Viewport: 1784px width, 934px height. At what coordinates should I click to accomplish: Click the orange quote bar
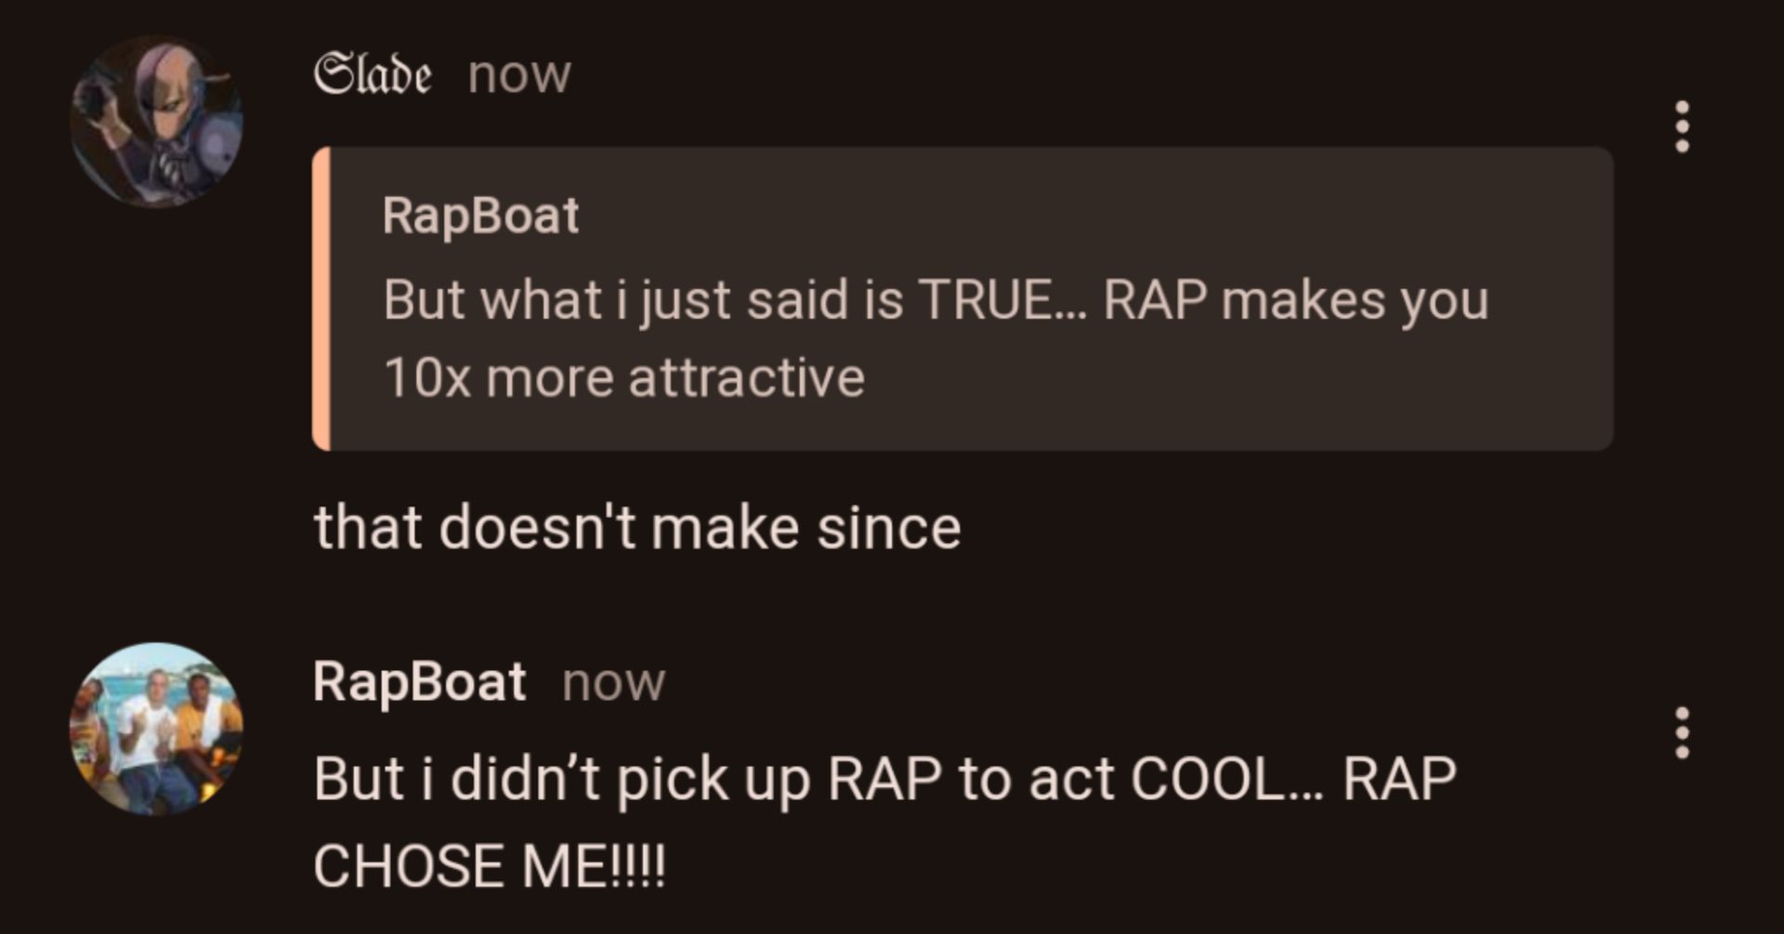click(x=321, y=298)
